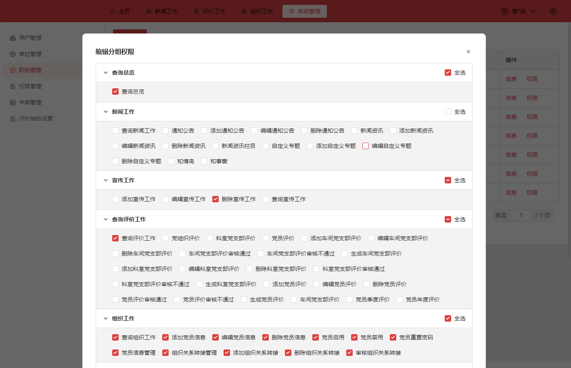Select 系统管理 tab
This screenshot has width=571, height=368.
click(305, 11)
